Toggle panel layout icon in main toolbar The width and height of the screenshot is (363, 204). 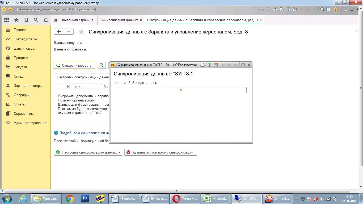(328, 9)
